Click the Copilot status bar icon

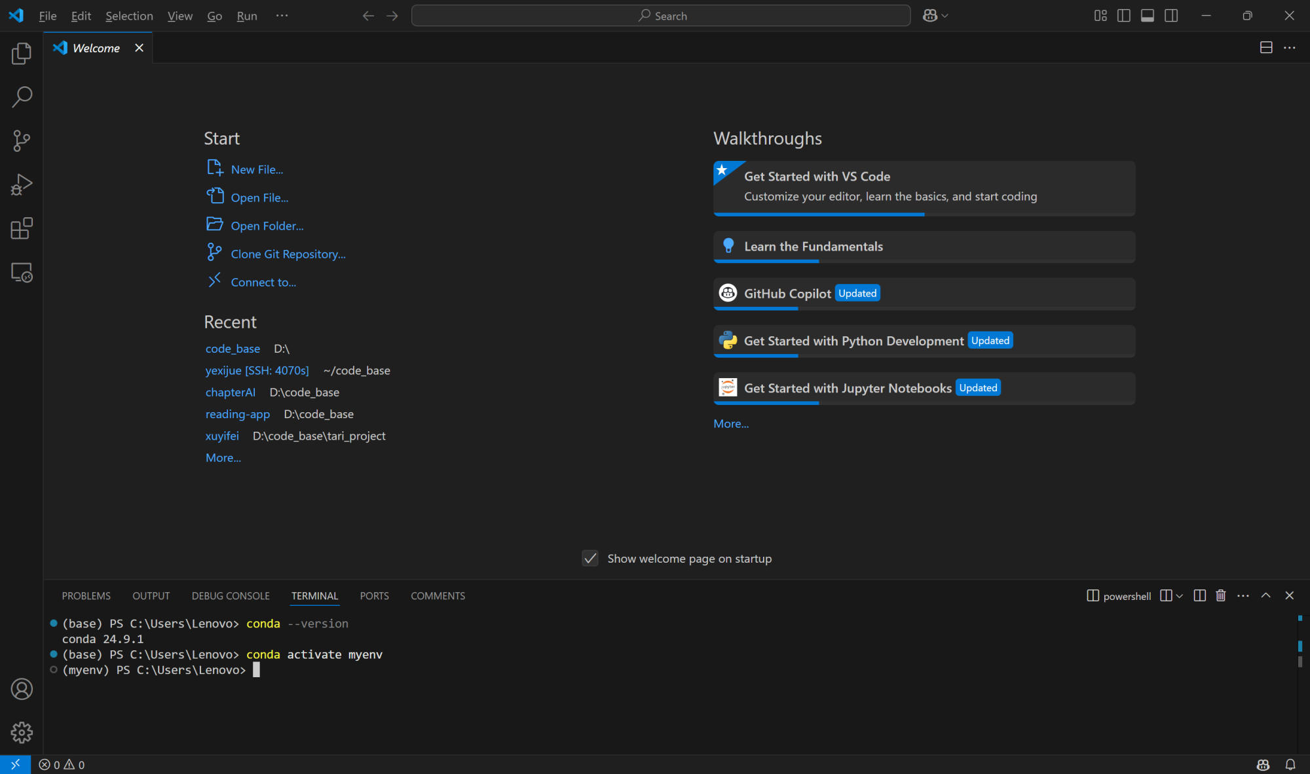[1263, 764]
